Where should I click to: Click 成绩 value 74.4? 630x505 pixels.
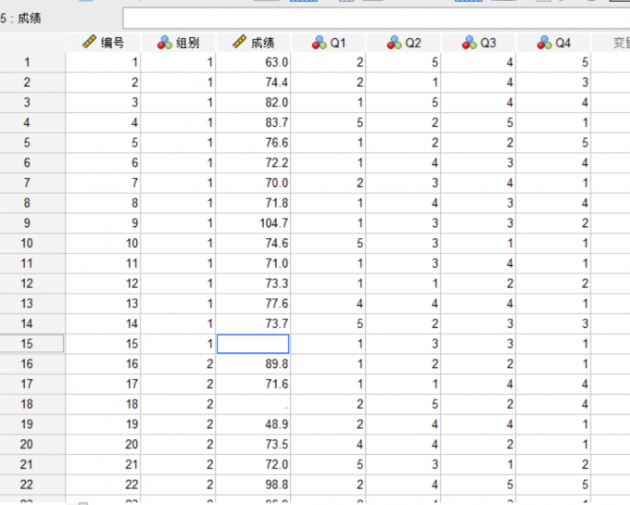(253, 82)
